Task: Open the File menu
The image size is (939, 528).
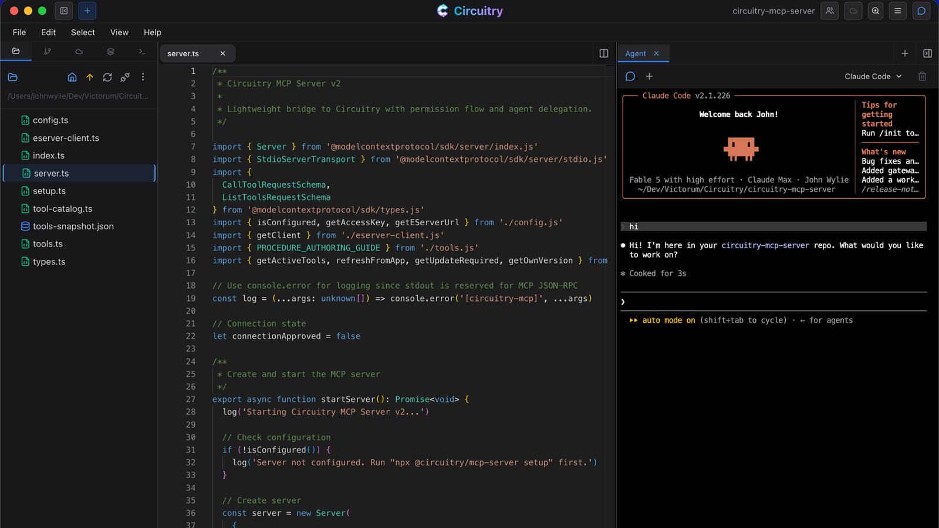Action: pos(19,32)
